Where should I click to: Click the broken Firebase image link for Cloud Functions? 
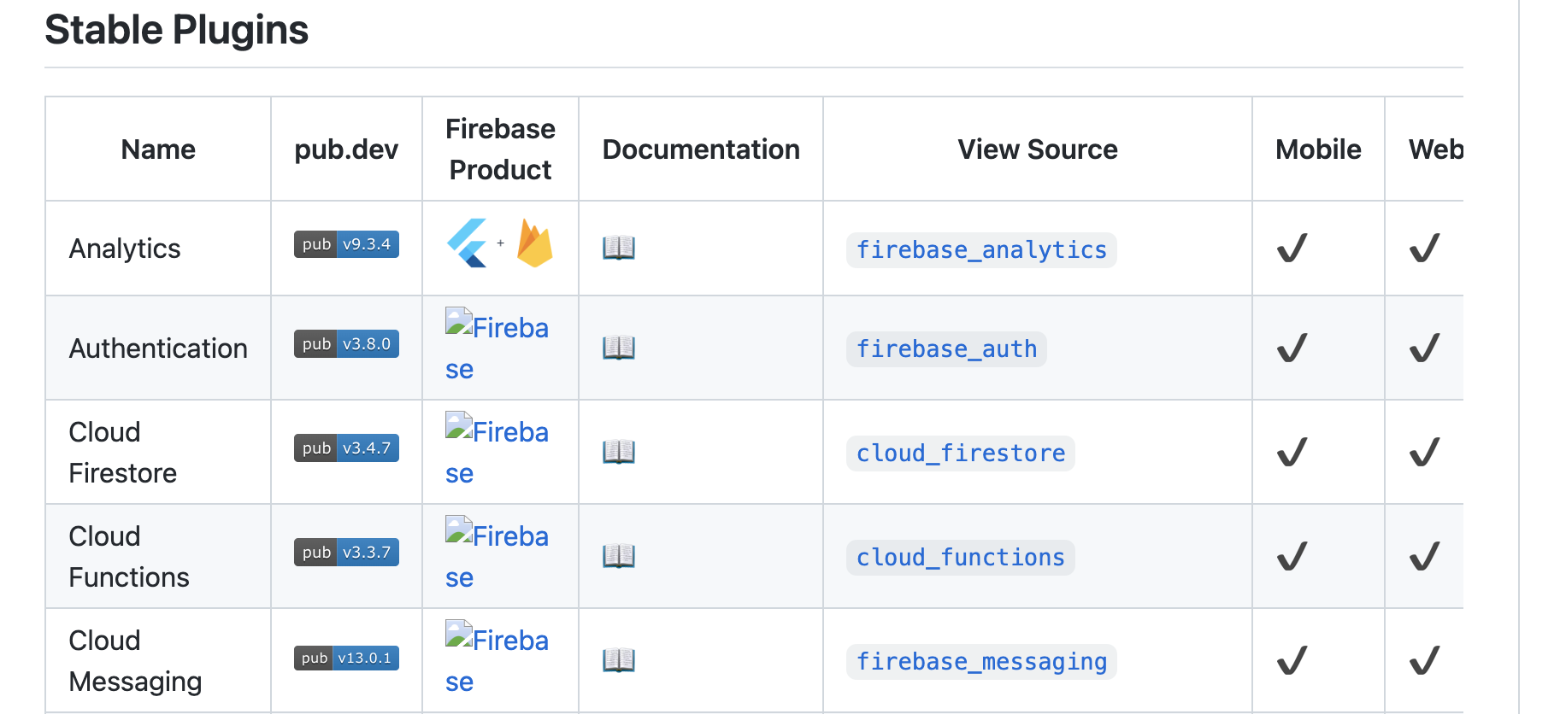click(497, 537)
